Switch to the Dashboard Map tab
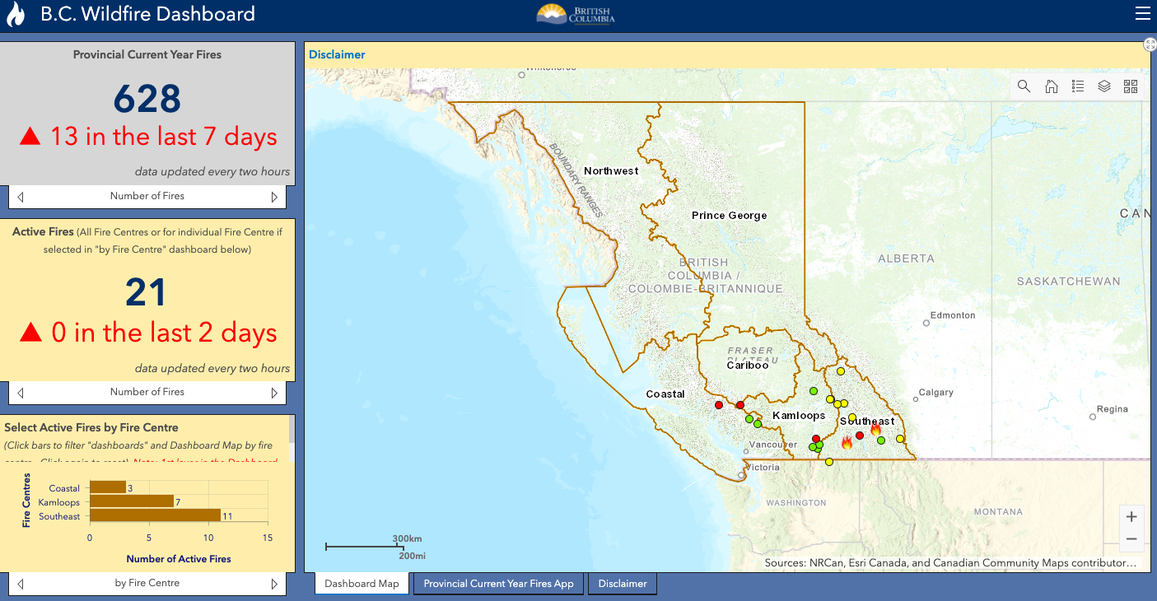1157x601 pixels. (362, 584)
